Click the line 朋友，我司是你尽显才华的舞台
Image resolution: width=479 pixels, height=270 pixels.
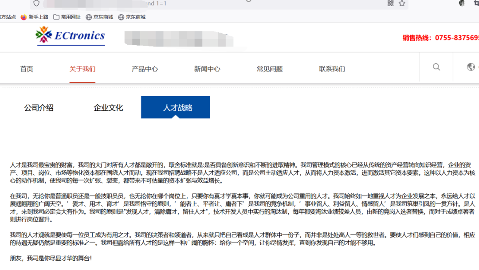click(x=51, y=258)
